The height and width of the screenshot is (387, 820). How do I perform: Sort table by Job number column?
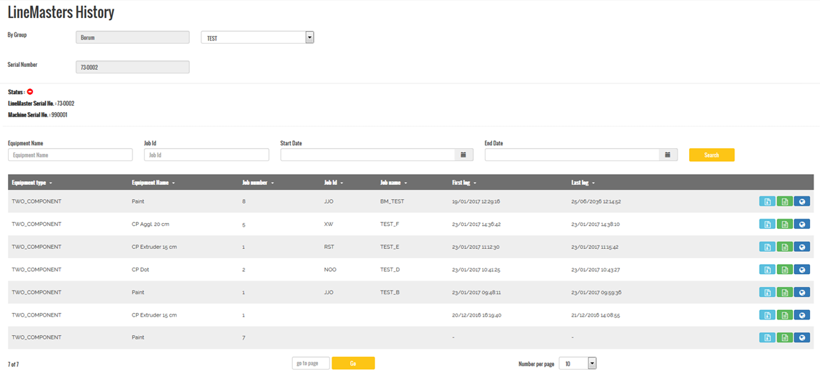click(258, 183)
